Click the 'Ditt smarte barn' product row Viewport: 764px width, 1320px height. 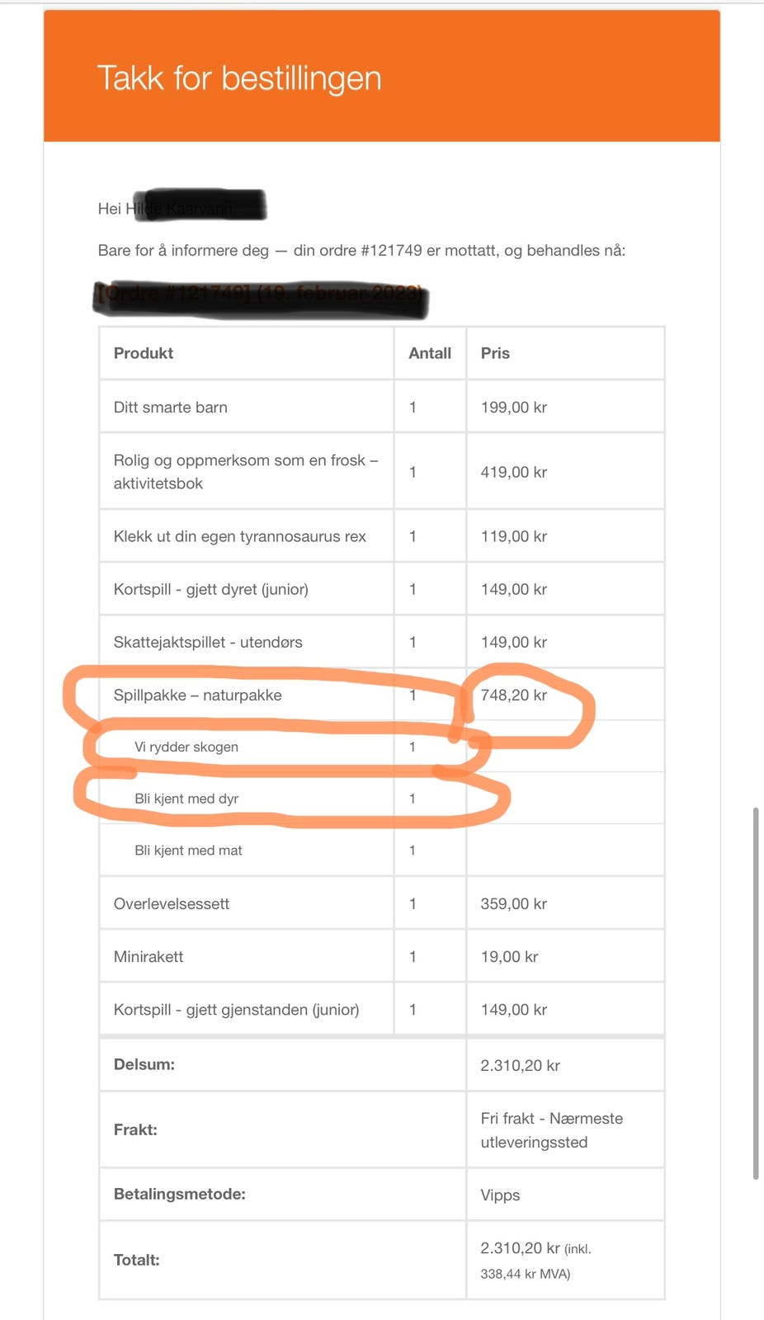pos(171,408)
